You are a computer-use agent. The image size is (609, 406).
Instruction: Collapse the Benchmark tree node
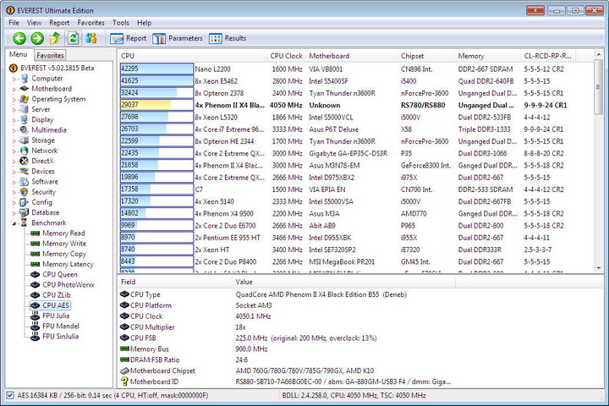coord(14,223)
